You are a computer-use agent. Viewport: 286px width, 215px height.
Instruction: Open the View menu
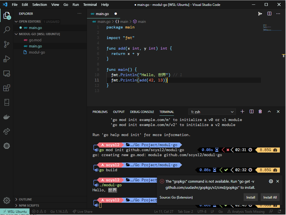point(55,4)
